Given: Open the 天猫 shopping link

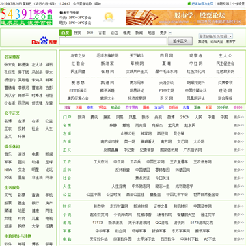Looking at the screenshot, I should 79,107.
